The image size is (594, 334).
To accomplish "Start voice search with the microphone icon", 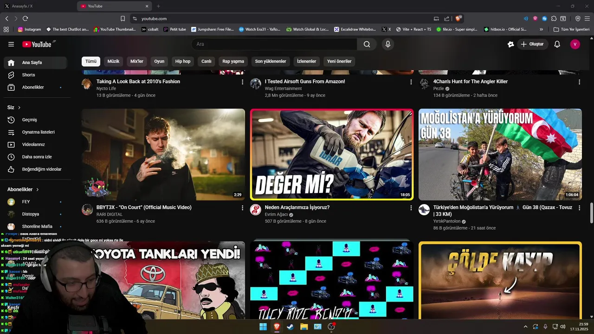I will point(388,44).
